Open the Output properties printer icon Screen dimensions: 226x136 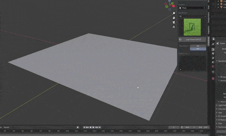coord(213,54)
